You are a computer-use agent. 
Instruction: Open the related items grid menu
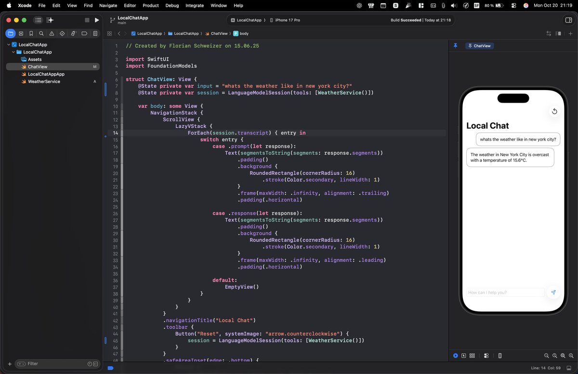pos(109,34)
